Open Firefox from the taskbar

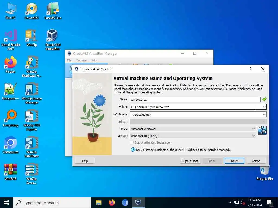112,203
